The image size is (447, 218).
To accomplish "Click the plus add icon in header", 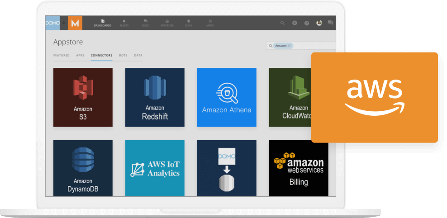I will [x=295, y=23].
